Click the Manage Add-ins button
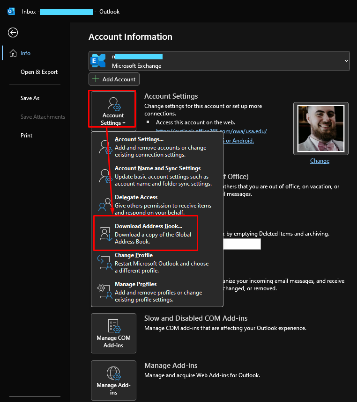 113,380
